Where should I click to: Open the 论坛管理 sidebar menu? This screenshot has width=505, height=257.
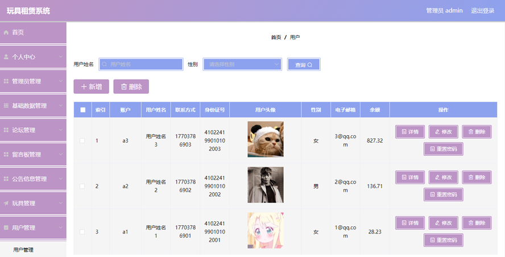tap(33, 130)
